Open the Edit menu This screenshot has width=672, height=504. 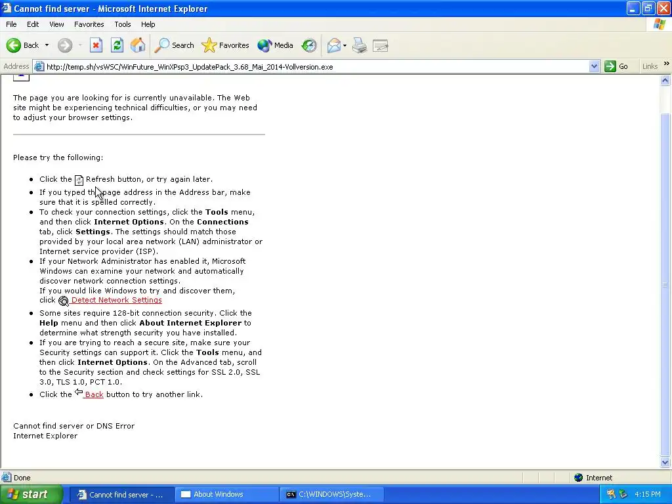pyautogui.click(x=33, y=24)
